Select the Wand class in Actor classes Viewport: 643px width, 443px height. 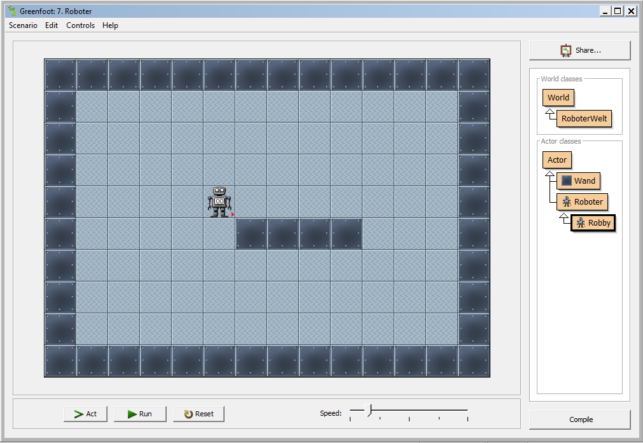pyautogui.click(x=578, y=181)
